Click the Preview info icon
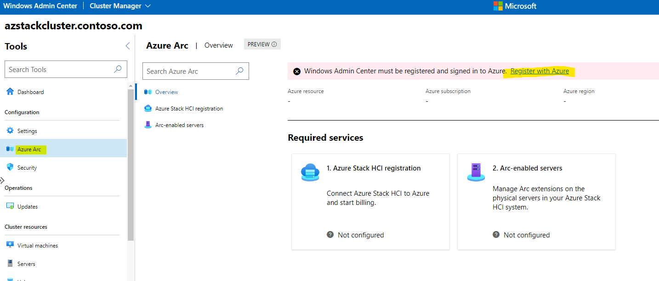This screenshot has width=659, height=281. (x=274, y=44)
